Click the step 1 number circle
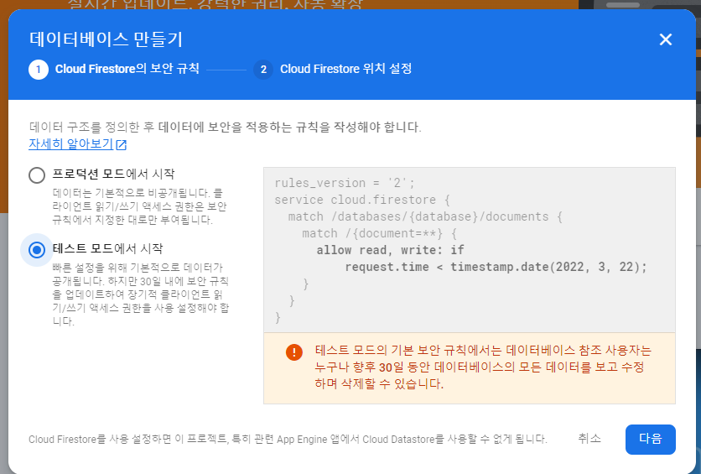 pos(39,70)
